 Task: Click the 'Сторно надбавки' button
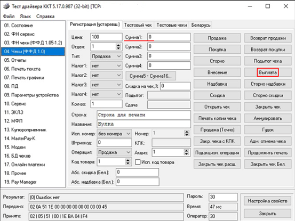click(x=268, y=84)
